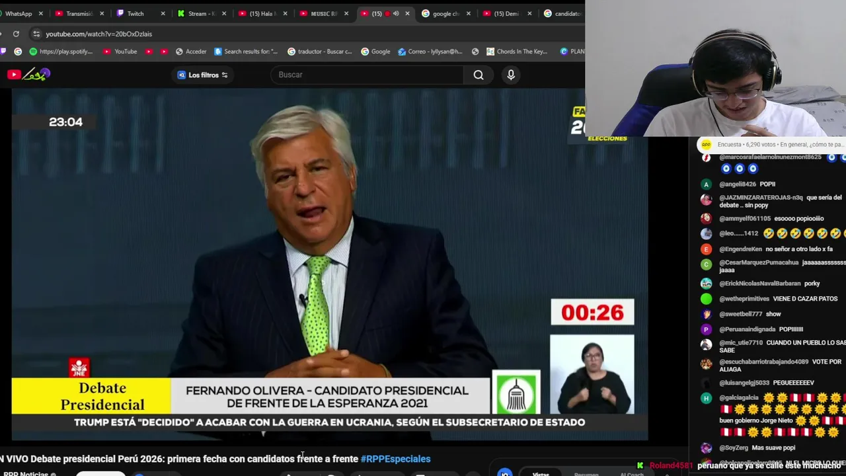Click the search magnifier button
Screen dimensions: 846x476
click(479, 75)
